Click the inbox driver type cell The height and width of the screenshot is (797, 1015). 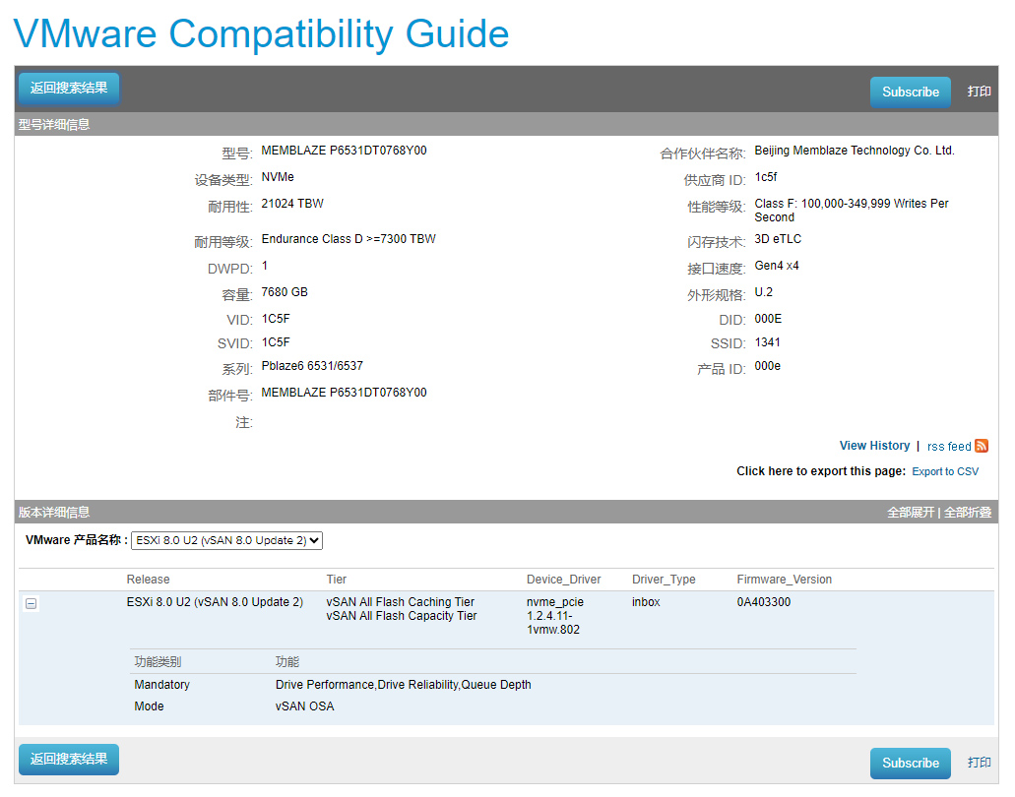coord(646,601)
